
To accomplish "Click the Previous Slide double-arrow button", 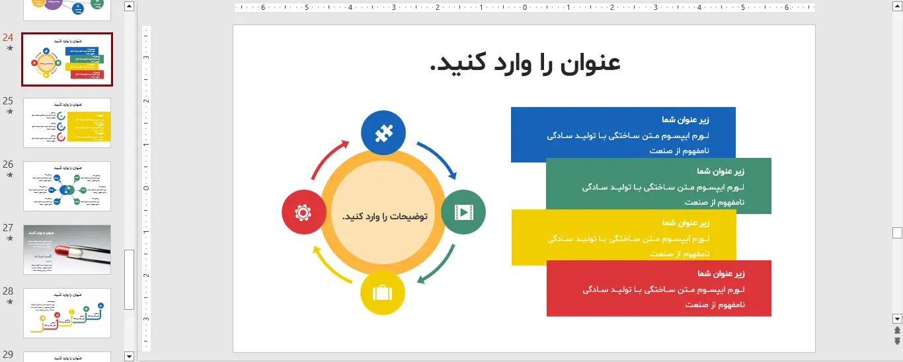I will pyautogui.click(x=897, y=330).
